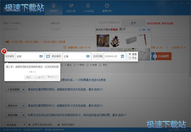Click 下一个 in the guide popup

click(52, 77)
